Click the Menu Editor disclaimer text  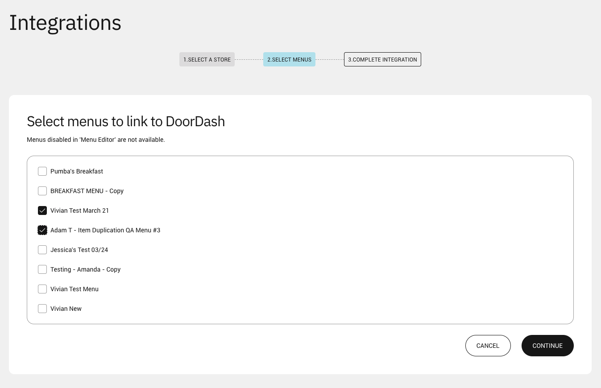96,140
